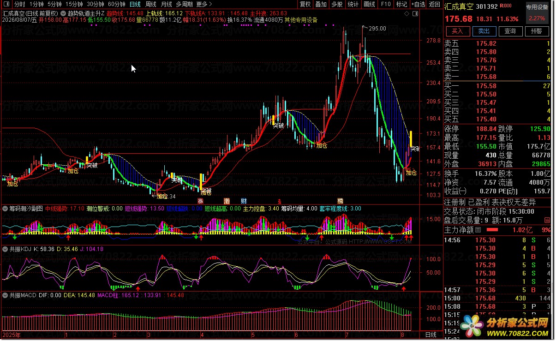Click the pin icon before 分时
Screen dimensions: 556x341
(6, 4)
